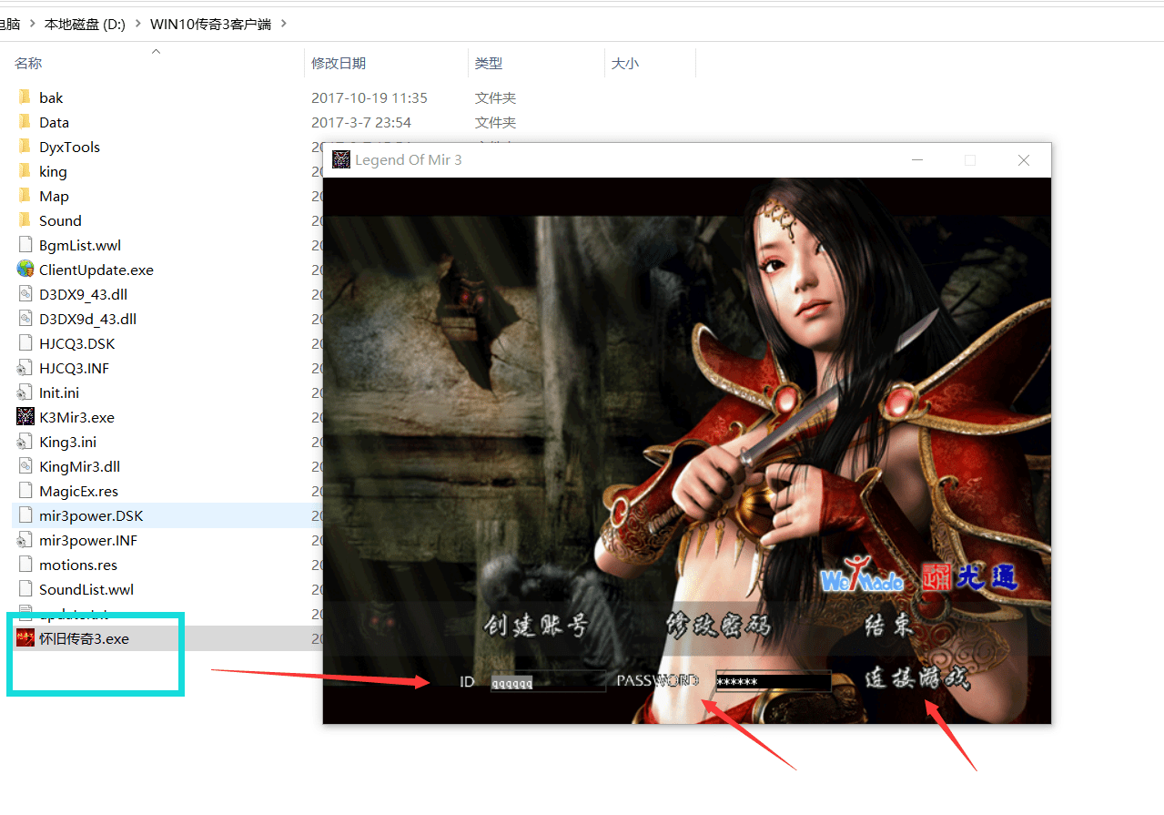The image size is (1164, 815).
Task: Close the Legend Of Mir 3 window
Action: click(1024, 159)
